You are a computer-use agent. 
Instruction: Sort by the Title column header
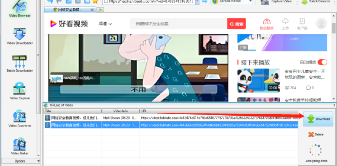pyautogui.click(x=73, y=111)
